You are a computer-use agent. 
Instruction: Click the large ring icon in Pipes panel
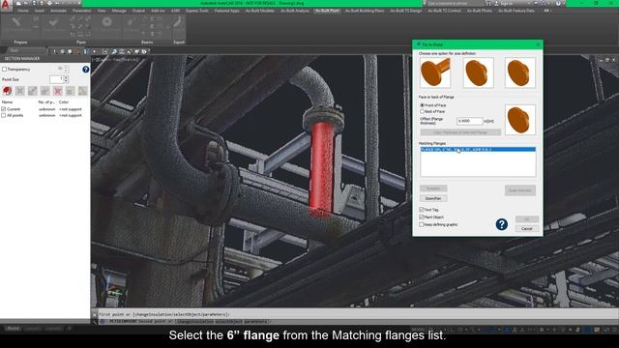tap(106, 22)
